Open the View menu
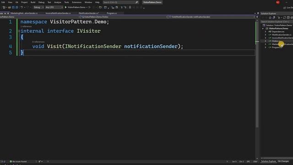Screen dimensions: 293x165 [10, 2]
